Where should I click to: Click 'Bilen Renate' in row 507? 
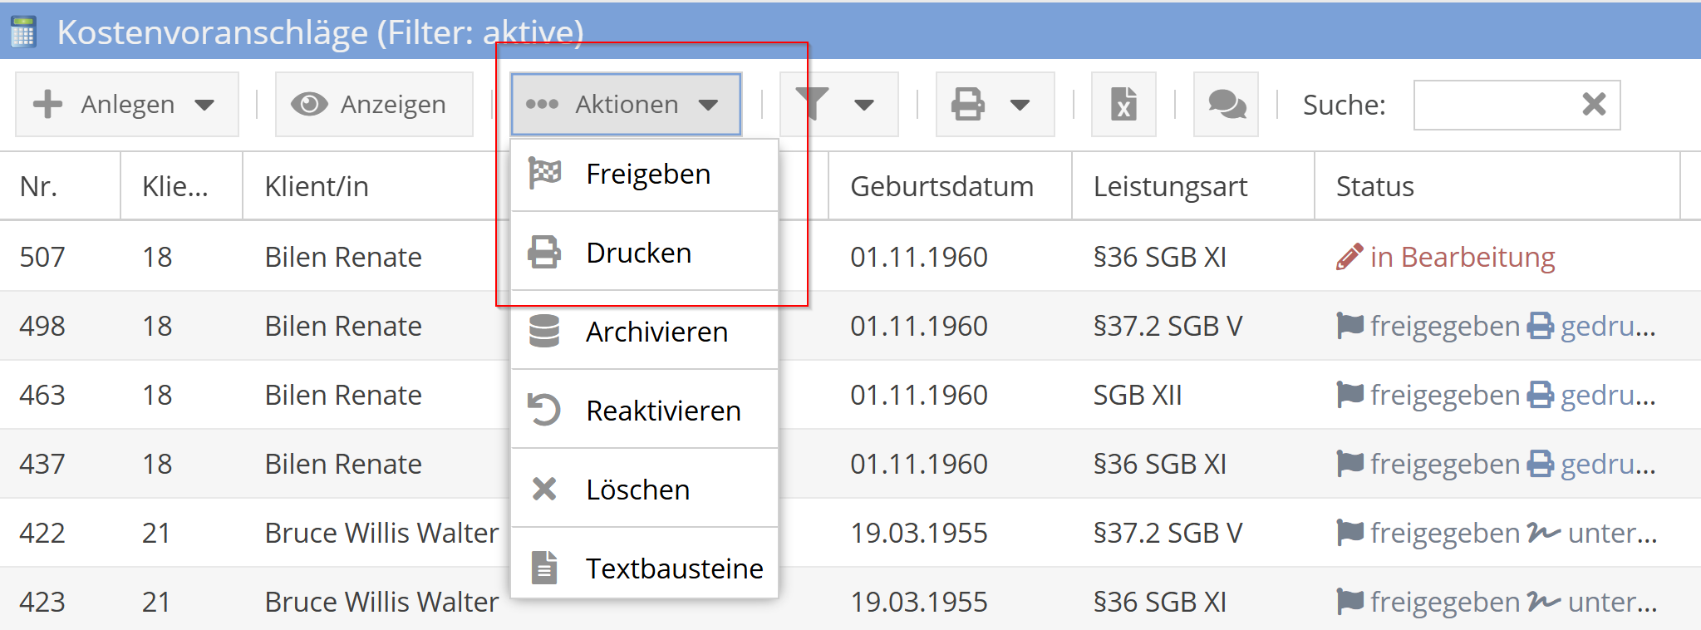343,257
